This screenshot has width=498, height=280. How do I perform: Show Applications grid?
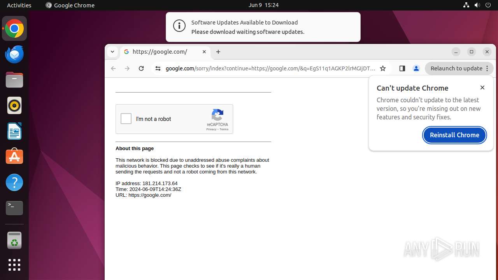[x=14, y=265]
